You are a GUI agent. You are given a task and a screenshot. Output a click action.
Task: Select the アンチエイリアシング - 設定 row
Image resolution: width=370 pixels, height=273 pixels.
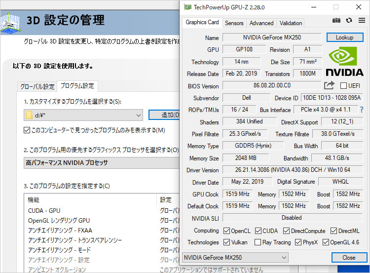tap(103, 260)
